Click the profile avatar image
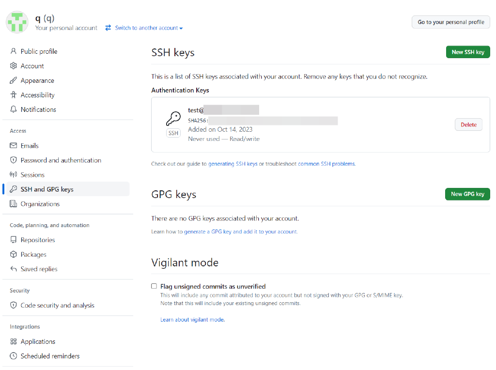This screenshot has height=370, width=496. pos(16,21)
